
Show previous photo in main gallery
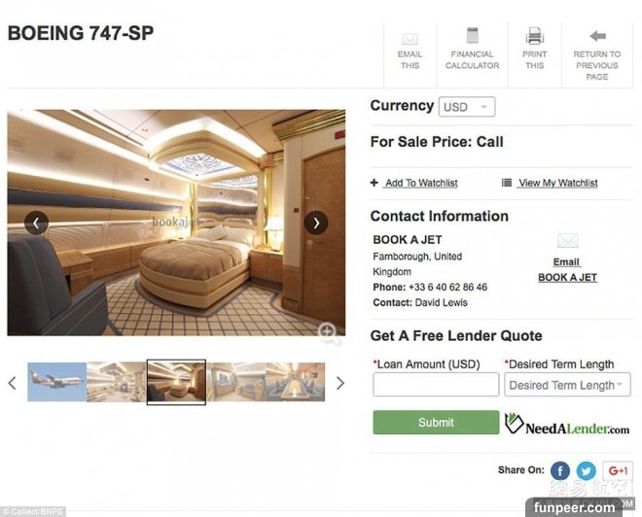point(36,223)
